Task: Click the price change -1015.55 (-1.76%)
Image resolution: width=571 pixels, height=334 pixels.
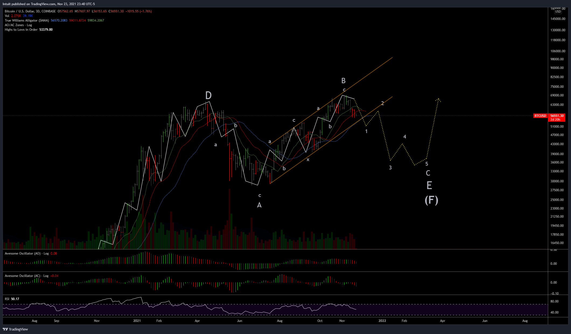Action: (x=139, y=11)
